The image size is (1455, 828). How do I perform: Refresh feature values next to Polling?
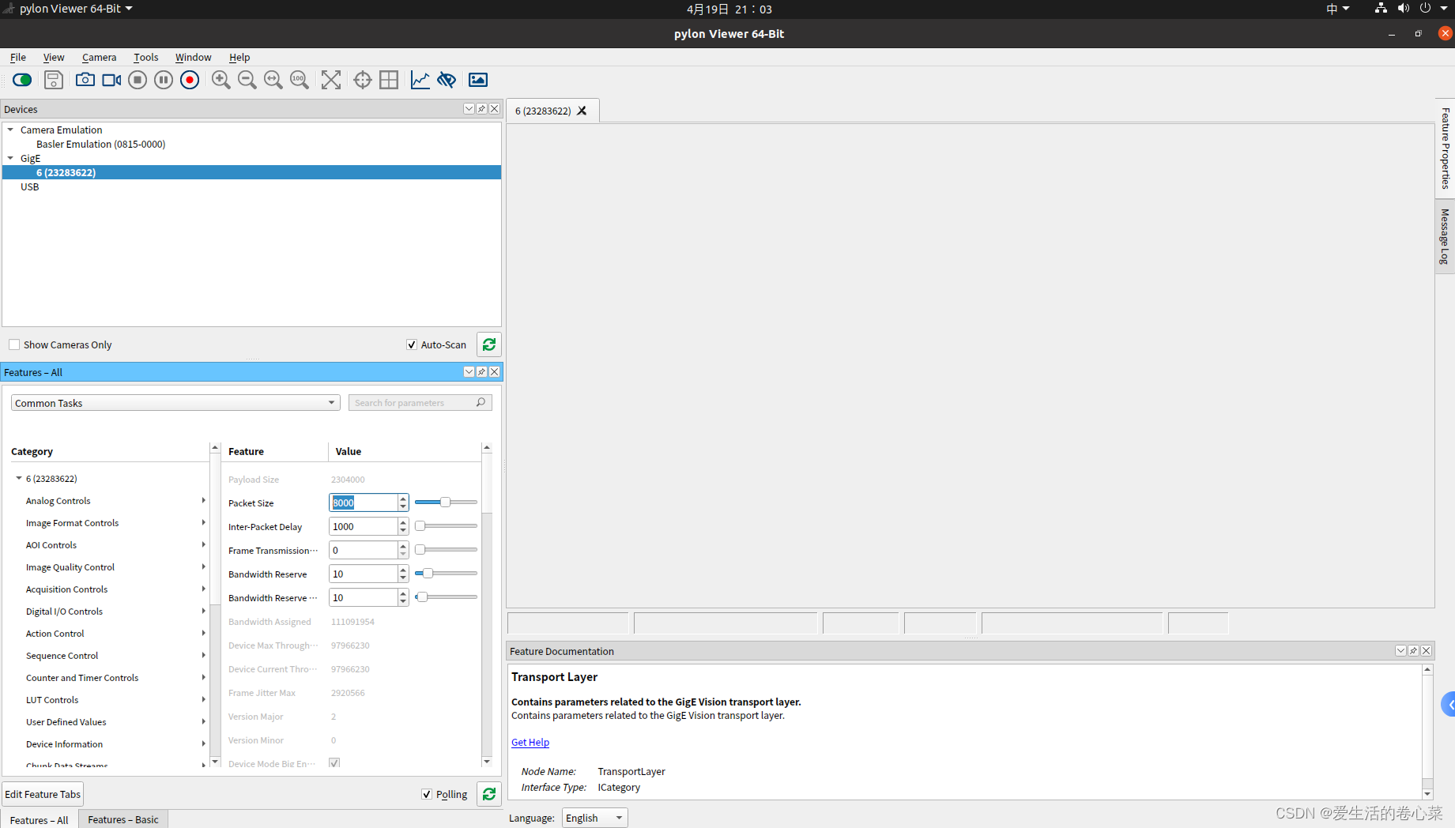click(x=489, y=794)
